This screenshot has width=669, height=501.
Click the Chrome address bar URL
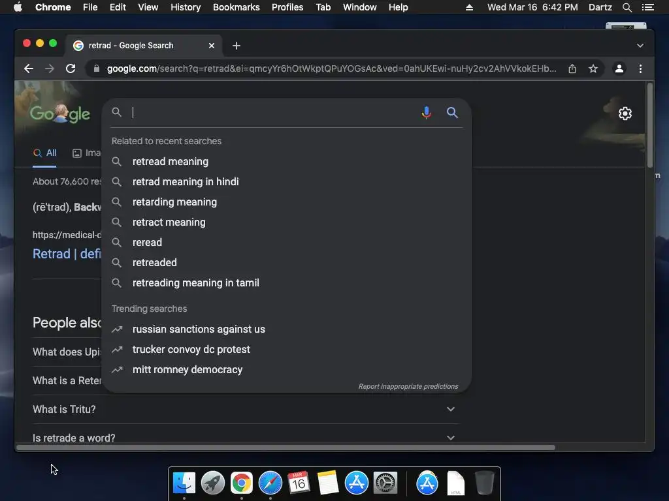coord(331,68)
